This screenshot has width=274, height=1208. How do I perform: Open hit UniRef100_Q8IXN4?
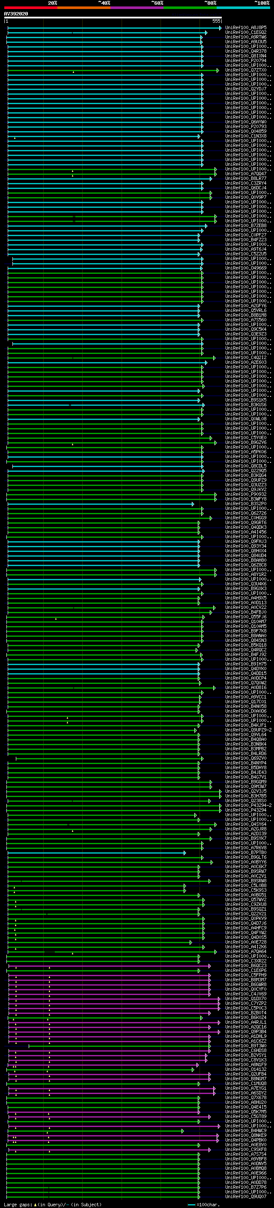pyautogui.click(x=246, y=56)
